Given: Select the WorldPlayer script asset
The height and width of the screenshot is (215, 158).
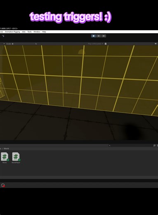Looking at the screenshot, I should pyautogui.click(x=16, y=158).
